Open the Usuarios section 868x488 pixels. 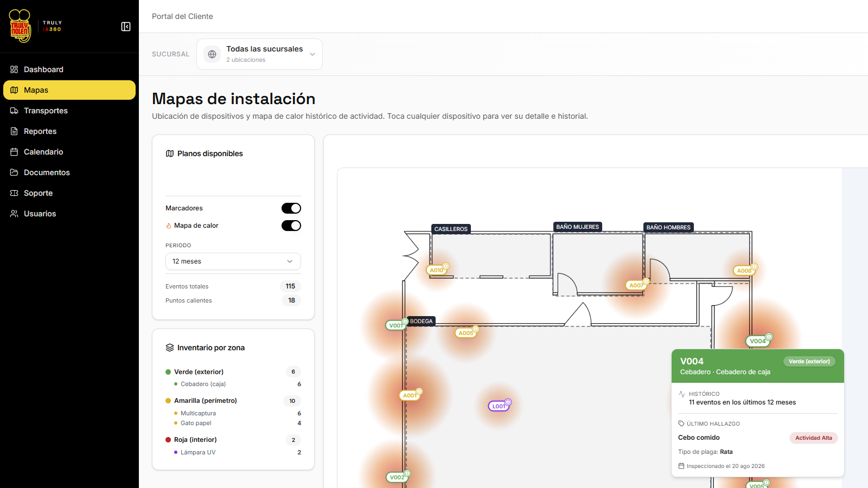(69, 214)
